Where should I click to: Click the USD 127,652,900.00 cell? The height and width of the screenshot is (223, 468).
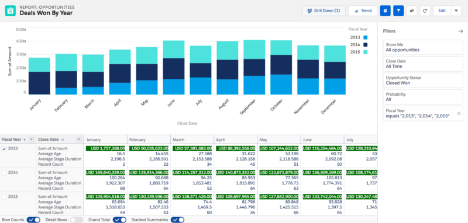[x=279, y=197]
